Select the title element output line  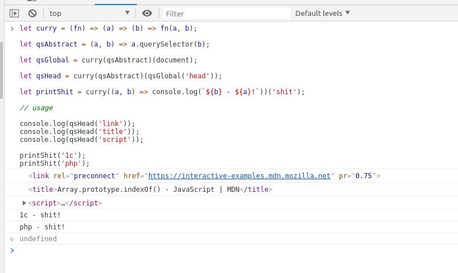coord(150,190)
